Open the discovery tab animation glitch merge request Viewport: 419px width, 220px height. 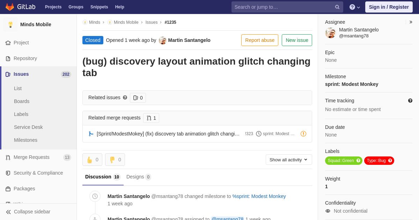tap(168, 134)
